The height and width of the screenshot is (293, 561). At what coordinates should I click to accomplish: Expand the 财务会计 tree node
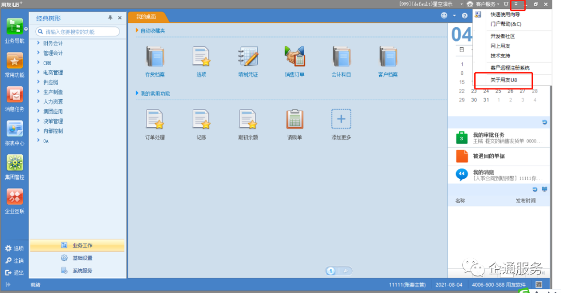(39, 43)
